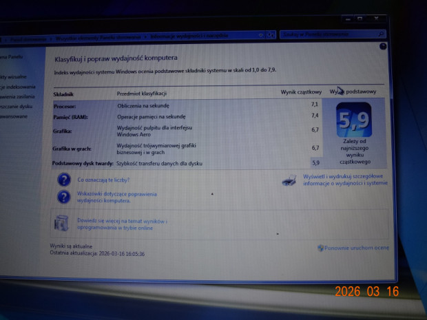Click the help icon beside "Wskazówki dotyczące poprawienia"

[x=63, y=198]
